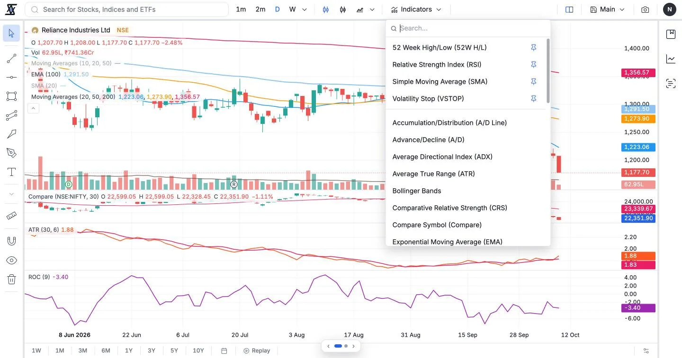Click the EMA (100) legend label
The height and width of the screenshot is (358, 682).
pos(46,74)
